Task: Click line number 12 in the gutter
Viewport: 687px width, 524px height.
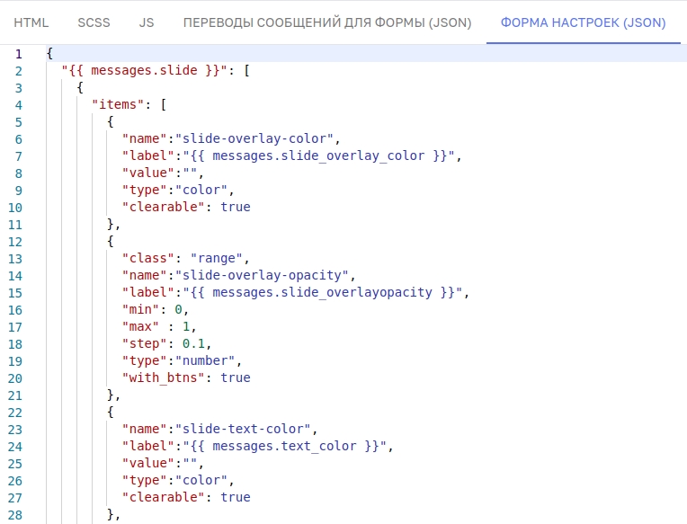Action: (x=15, y=242)
